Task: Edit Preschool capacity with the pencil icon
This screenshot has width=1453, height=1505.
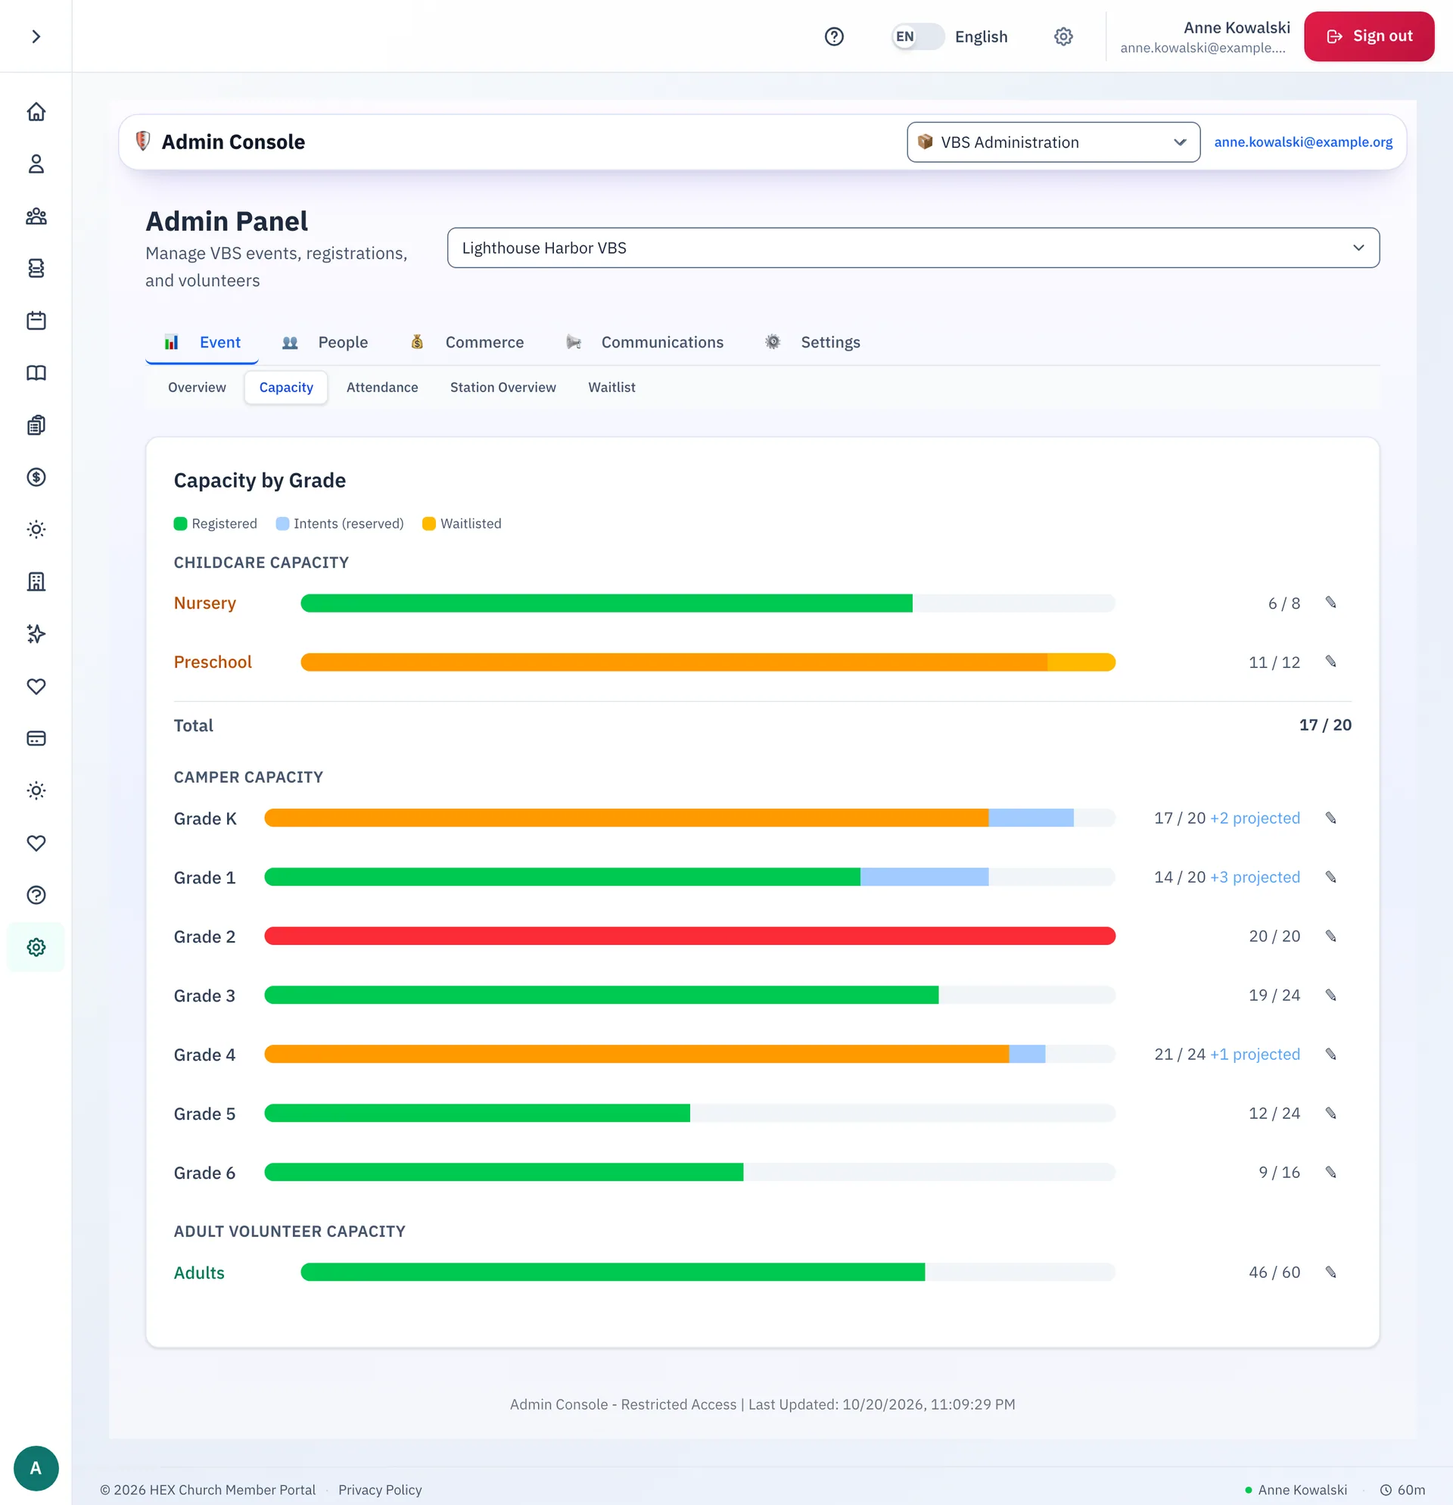Action: [1331, 662]
